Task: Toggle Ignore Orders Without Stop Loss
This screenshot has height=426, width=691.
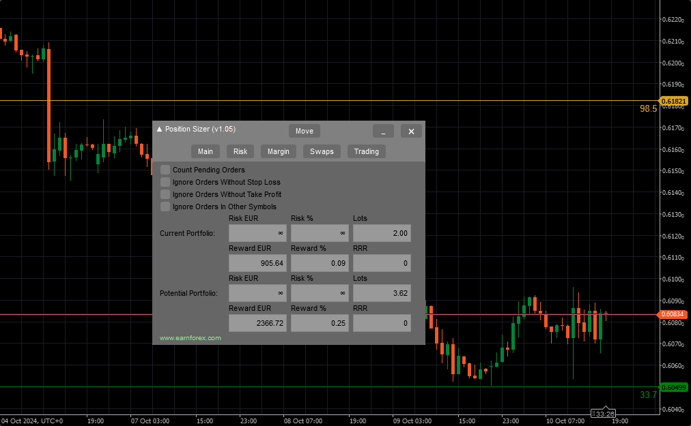Action: pyautogui.click(x=165, y=182)
